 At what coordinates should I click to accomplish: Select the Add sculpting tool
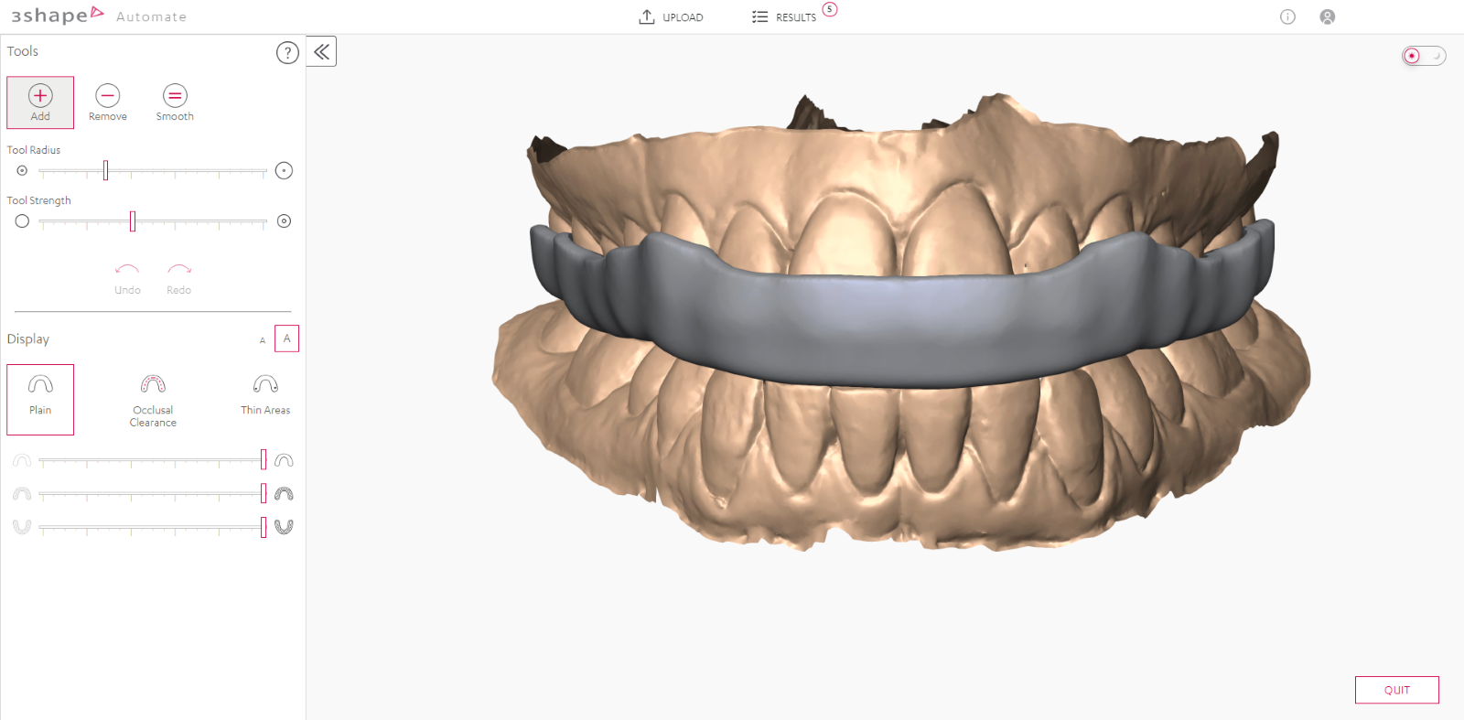40,102
